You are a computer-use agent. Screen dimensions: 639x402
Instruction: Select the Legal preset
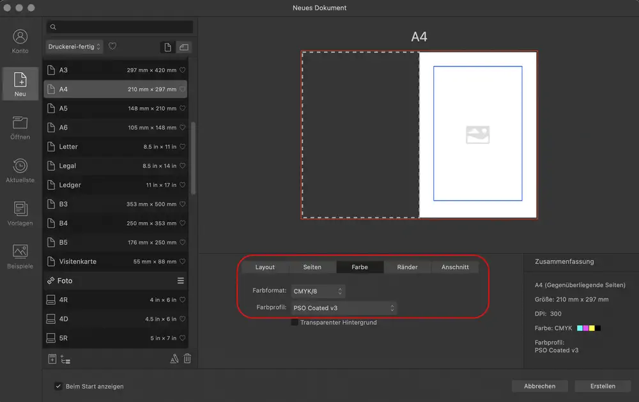coord(115,166)
